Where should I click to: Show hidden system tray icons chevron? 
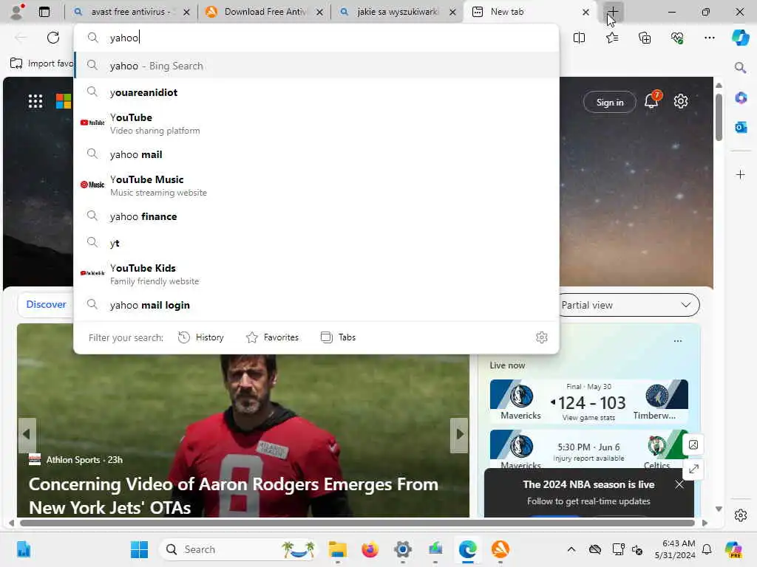(571, 549)
